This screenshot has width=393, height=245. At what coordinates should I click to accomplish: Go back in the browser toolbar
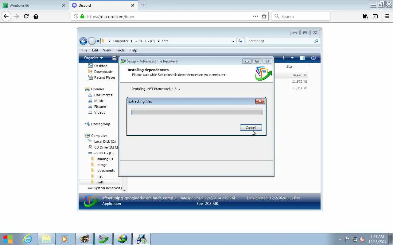coord(6,17)
